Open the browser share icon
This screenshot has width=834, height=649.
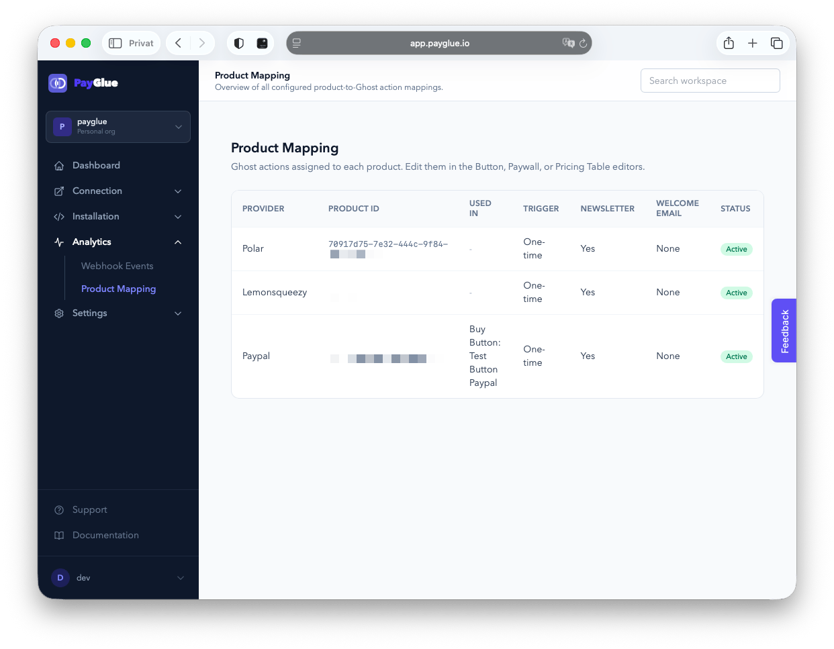point(729,43)
